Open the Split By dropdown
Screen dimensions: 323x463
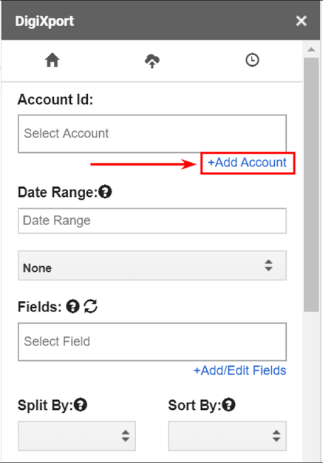pos(76,436)
